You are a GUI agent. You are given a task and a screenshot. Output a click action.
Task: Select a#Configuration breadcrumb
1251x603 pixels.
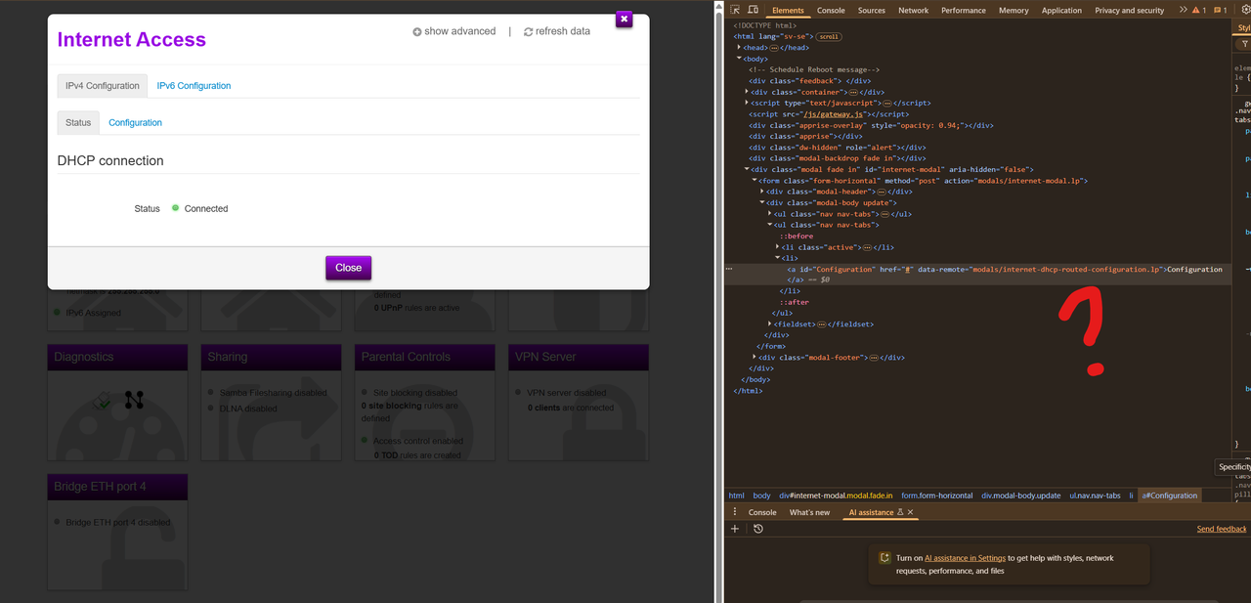click(1169, 495)
